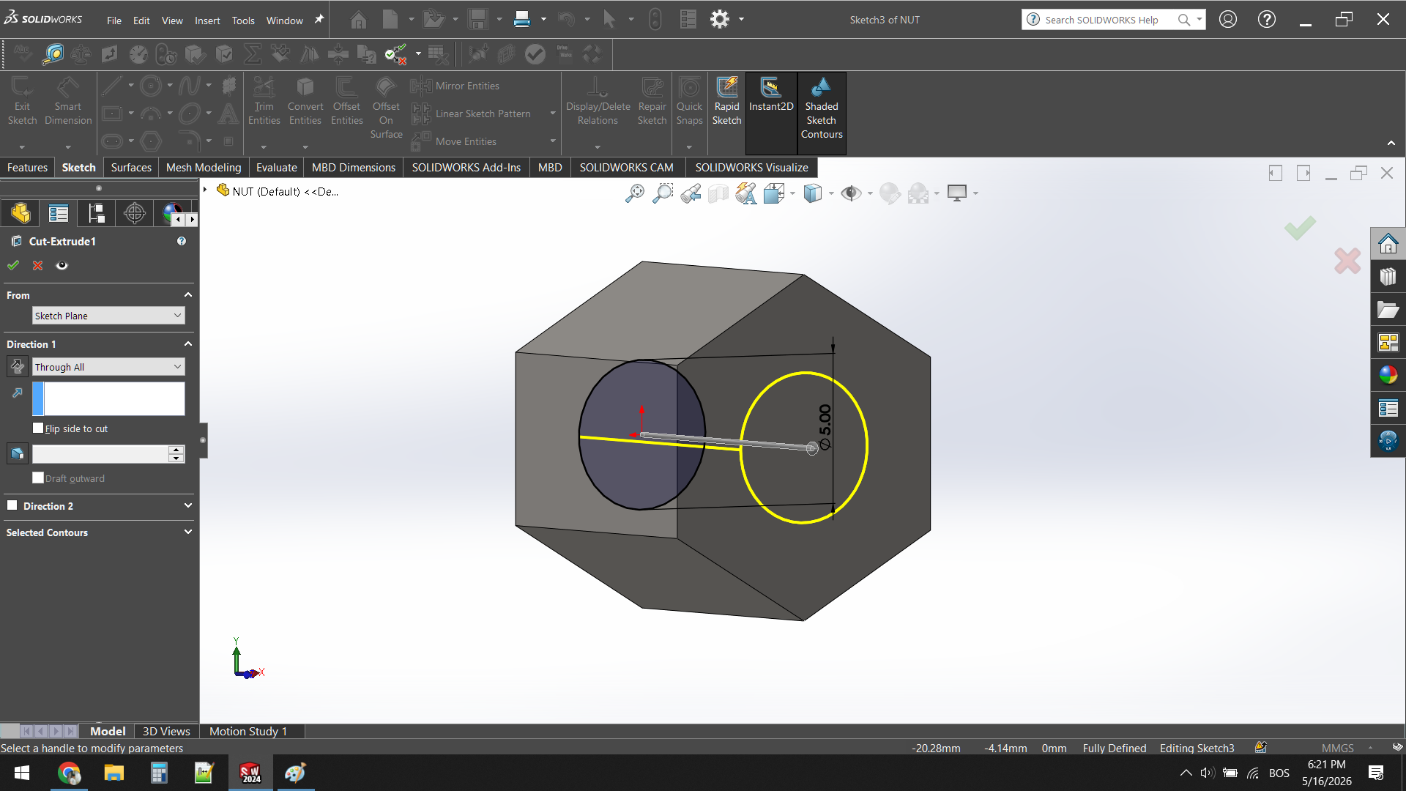Pin the menu bar with the pushpin
This screenshot has height=791, width=1406.
pos(319,20)
